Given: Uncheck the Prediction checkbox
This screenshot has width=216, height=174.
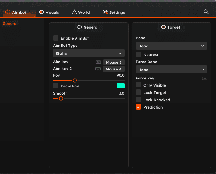Looking at the screenshot, I should (139, 107).
